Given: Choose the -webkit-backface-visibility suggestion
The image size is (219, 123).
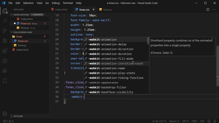Looking at the screenshot, I should click(116, 92).
